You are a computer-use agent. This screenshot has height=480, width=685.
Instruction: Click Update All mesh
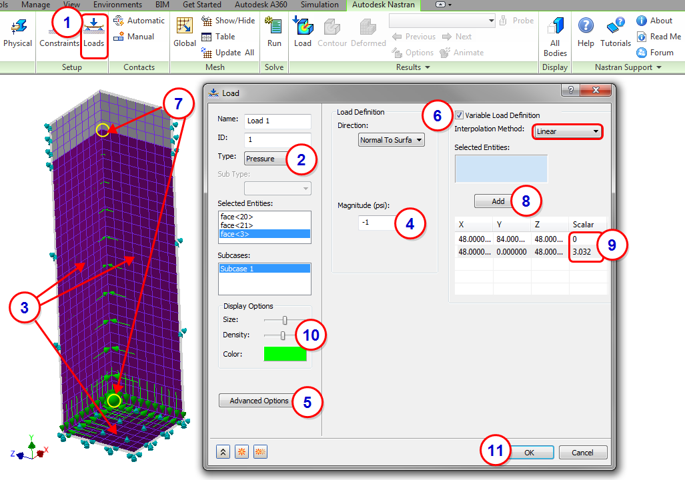point(227,53)
